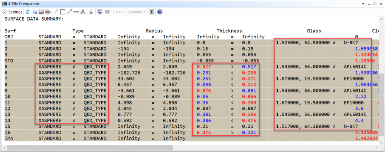Open the Standard dropdown

137,12
